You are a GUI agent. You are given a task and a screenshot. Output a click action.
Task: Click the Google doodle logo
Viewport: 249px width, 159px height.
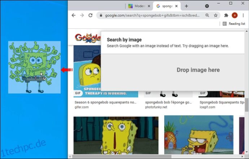[x=88, y=38]
